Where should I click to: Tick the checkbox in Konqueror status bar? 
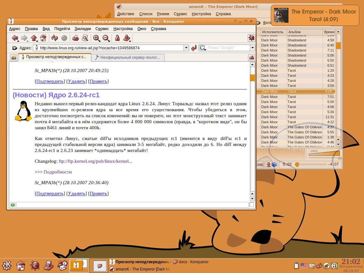click(x=252, y=205)
